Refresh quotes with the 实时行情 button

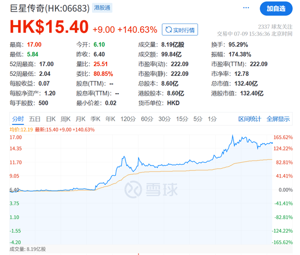point(180,29)
